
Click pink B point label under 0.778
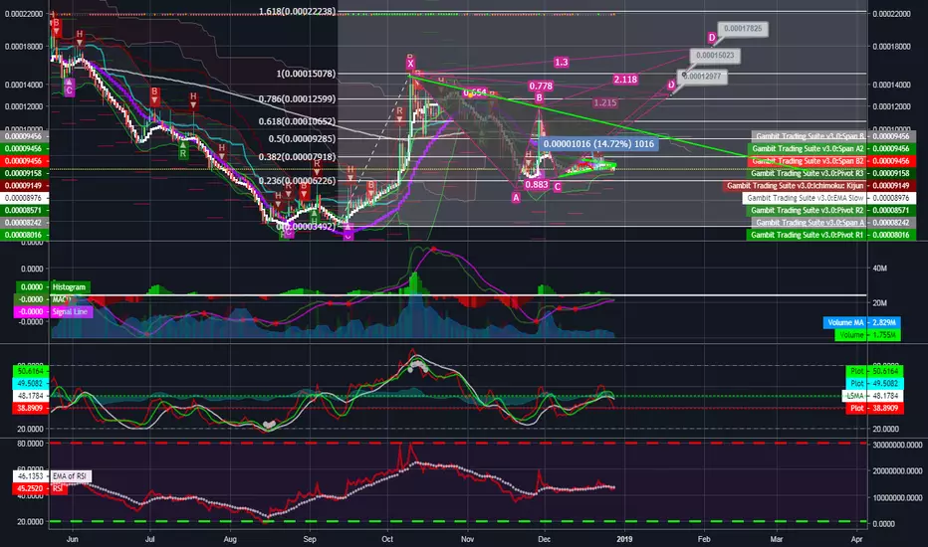pos(539,97)
